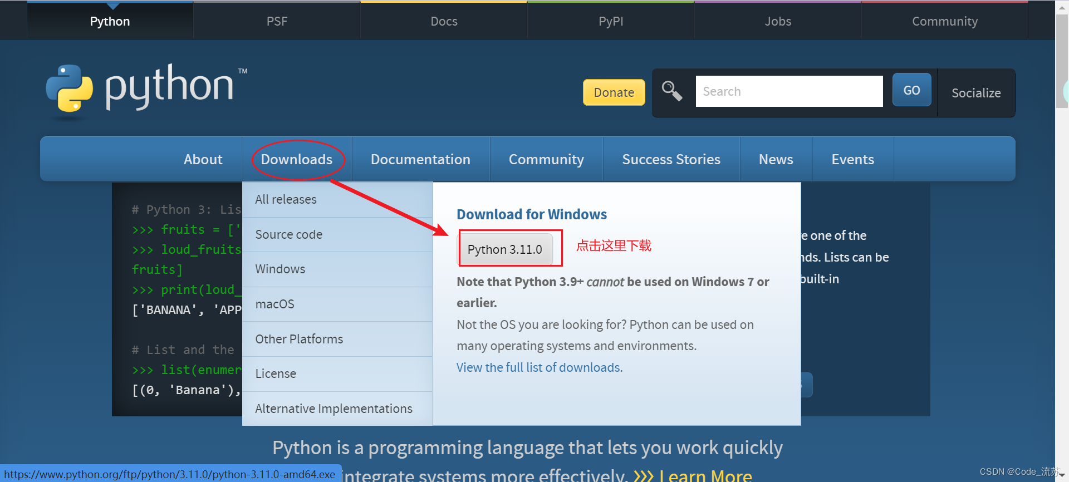
Task: Select Other Platforms submenu entry
Action: click(337, 339)
